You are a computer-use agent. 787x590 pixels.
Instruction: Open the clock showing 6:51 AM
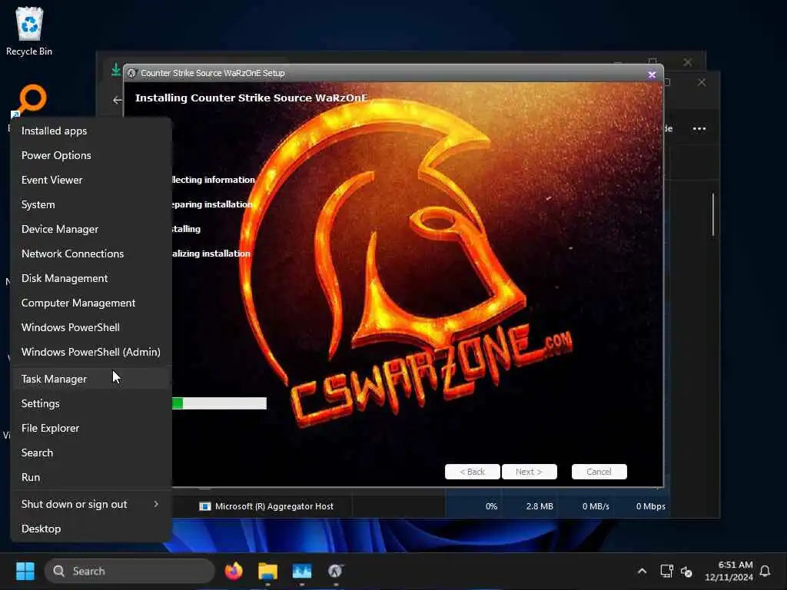pos(729,571)
